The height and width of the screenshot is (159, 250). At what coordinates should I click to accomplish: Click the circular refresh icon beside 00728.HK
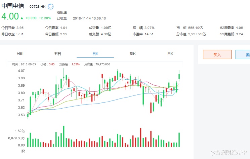point(50,6)
